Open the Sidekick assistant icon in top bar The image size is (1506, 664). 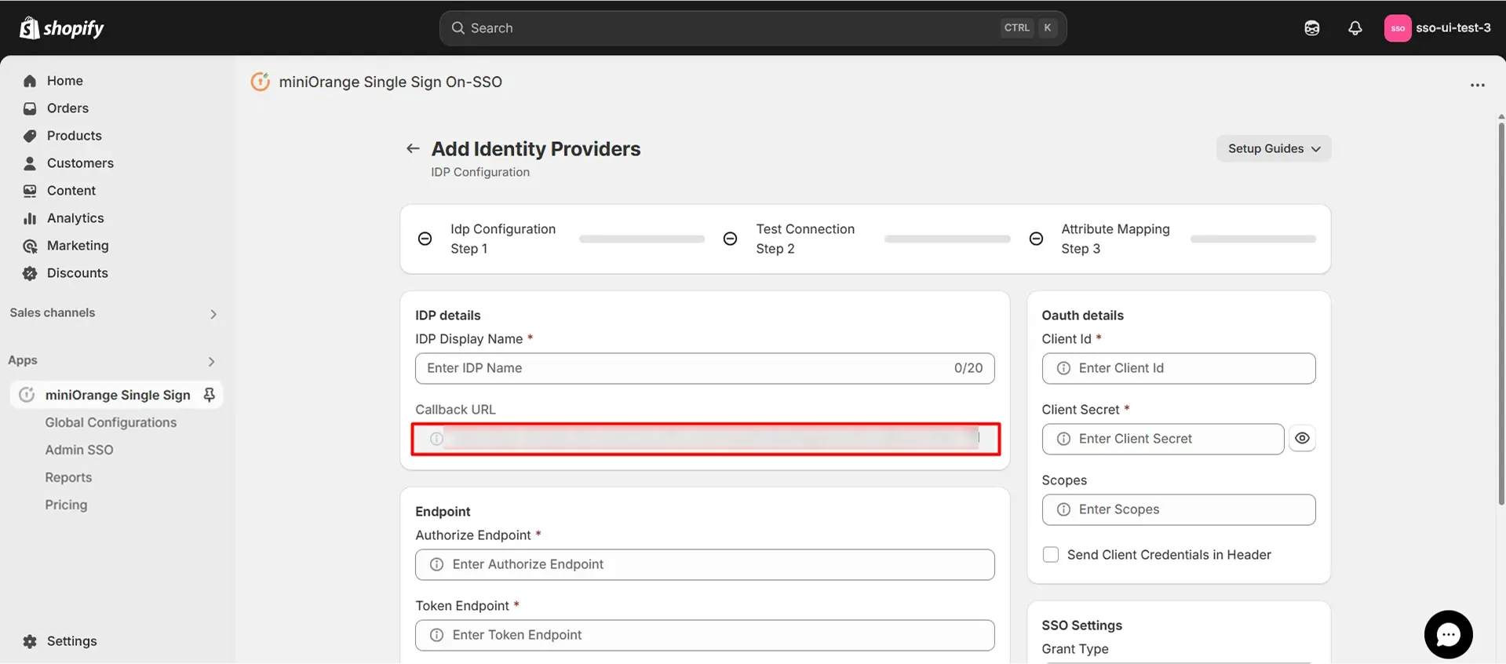click(x=1311, y=28)
